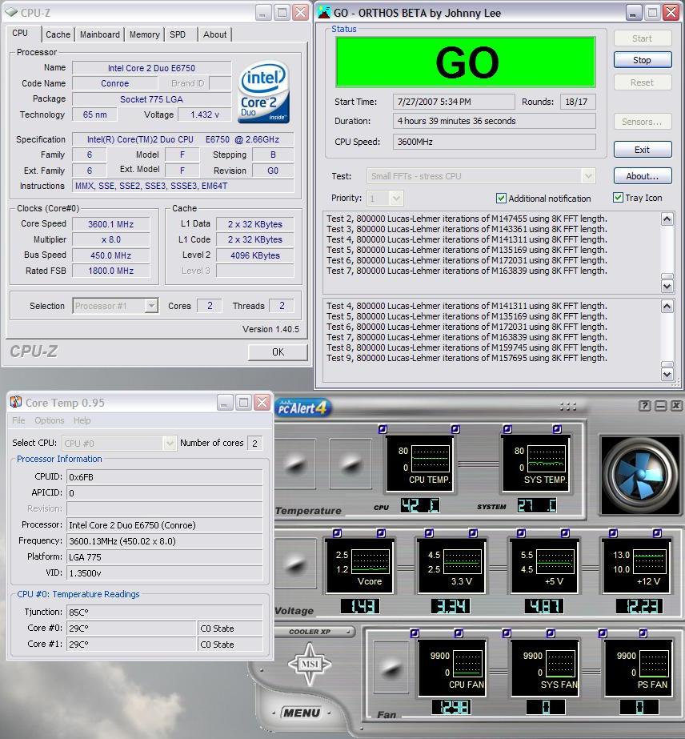This screenshot has height=739, width=685.
Task: Click the SYS TEMP graph monitor
Action: (x=535, y=464)
